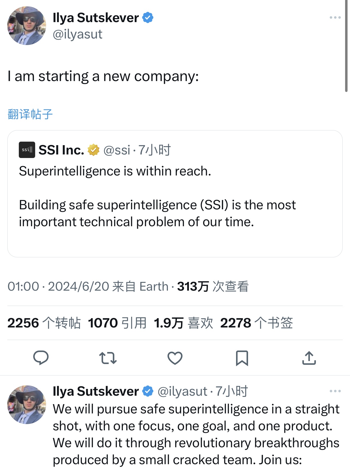Click the reply author's avatar at bottom

27,404
